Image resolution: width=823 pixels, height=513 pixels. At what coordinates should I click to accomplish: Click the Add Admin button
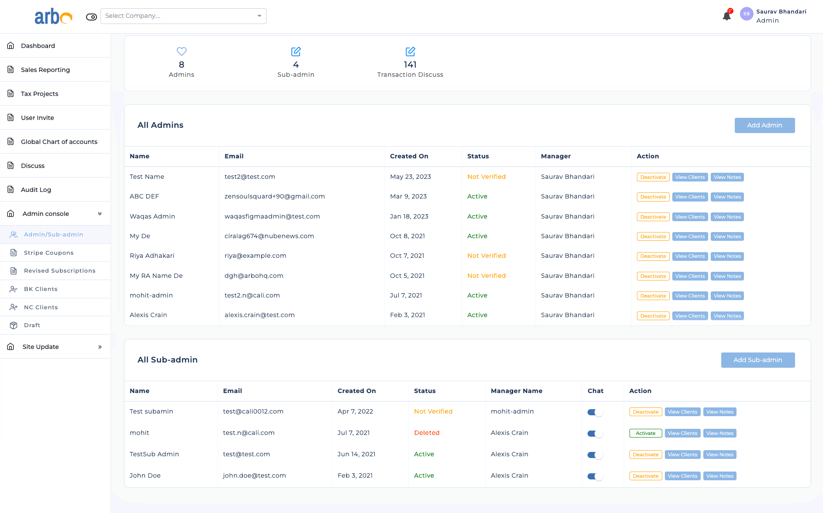coord(764,125)
